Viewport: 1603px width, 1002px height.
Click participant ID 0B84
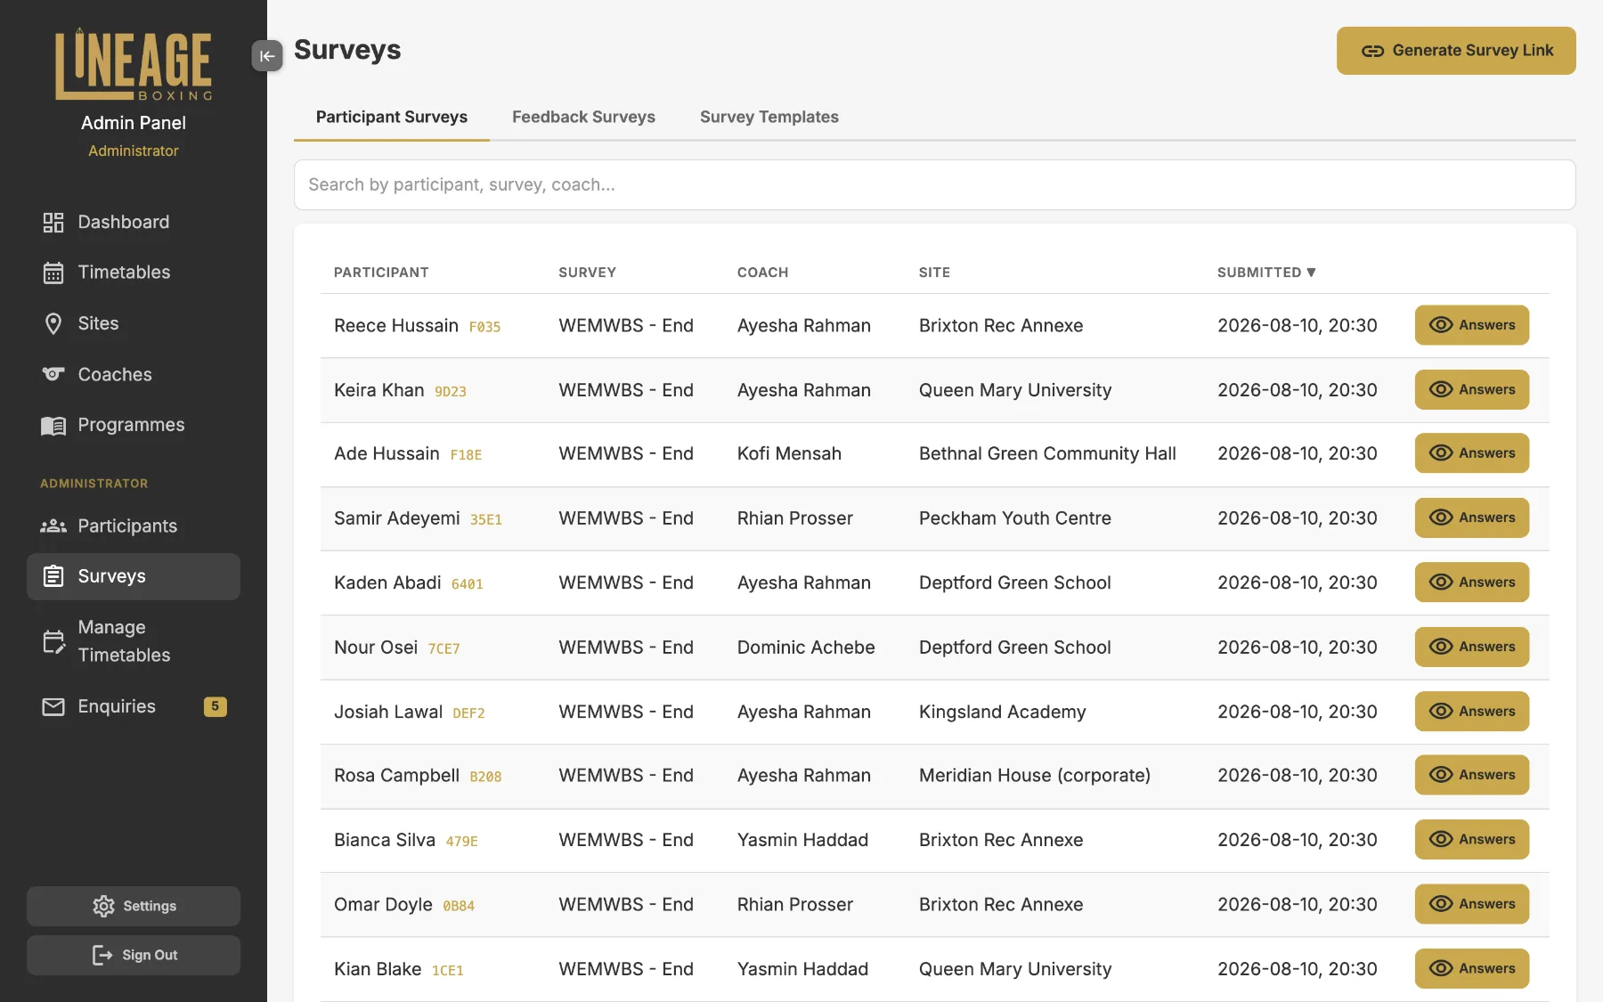coord(459,906)
